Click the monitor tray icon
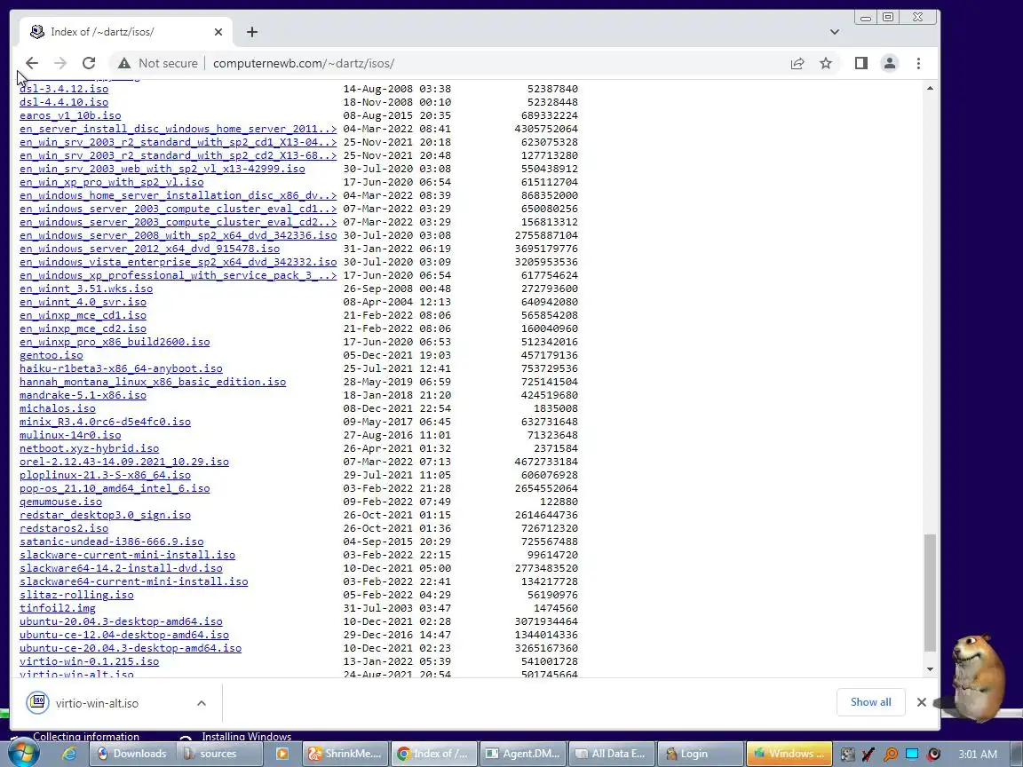The width and height of the screenshot is (1023, 767). coord(912,755)
